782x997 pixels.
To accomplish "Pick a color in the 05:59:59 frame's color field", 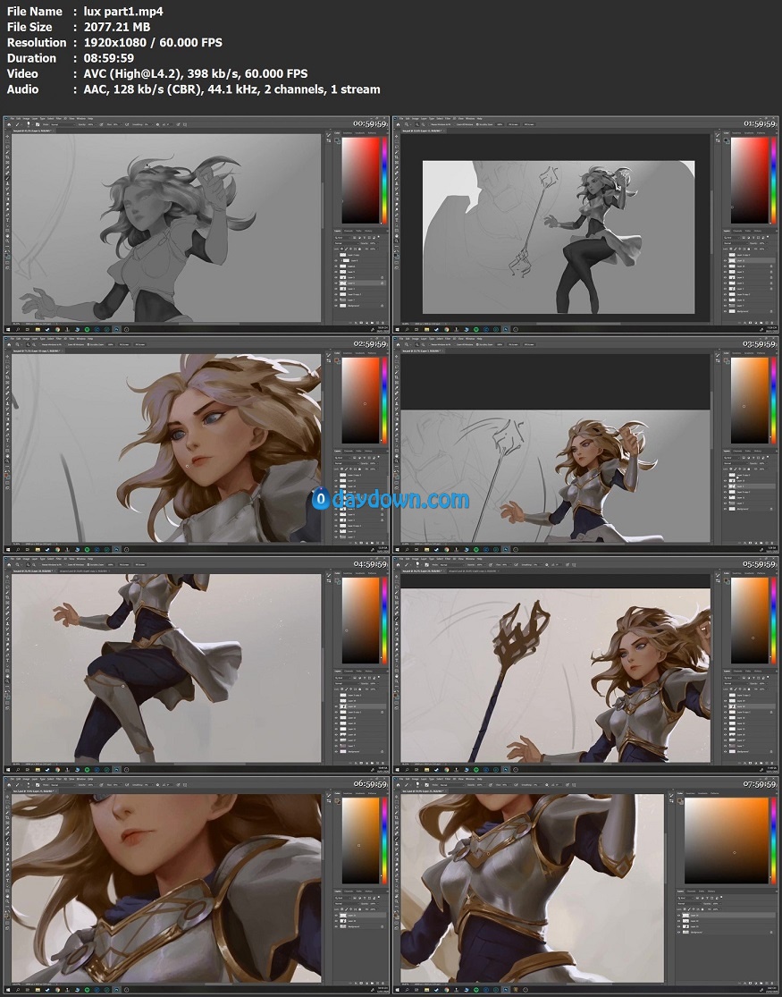I will [x=750, y=621].
